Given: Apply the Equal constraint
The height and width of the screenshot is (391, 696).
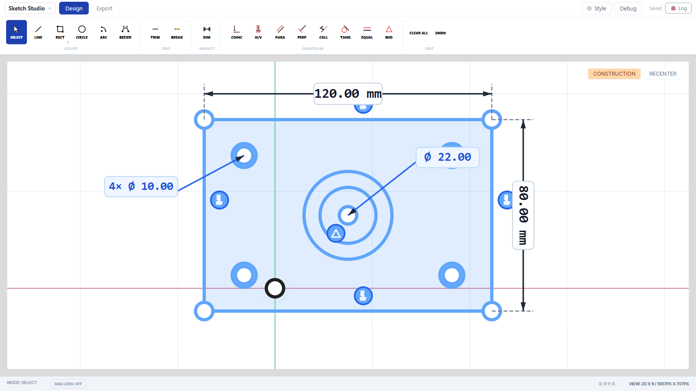Looking at the screenshot, I should click(x=367, y=32).
